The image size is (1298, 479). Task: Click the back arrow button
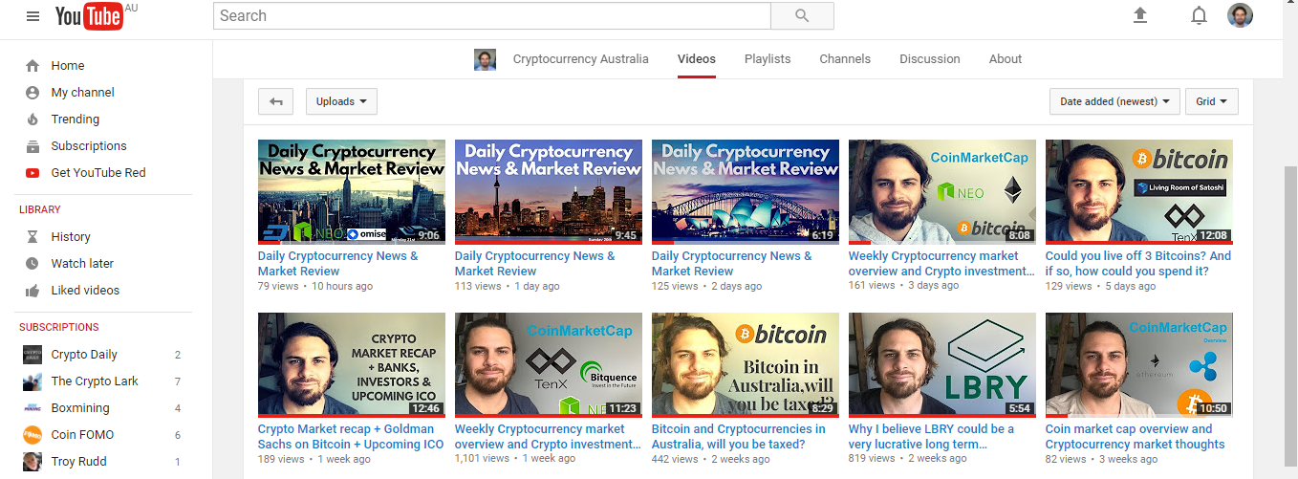276,101
